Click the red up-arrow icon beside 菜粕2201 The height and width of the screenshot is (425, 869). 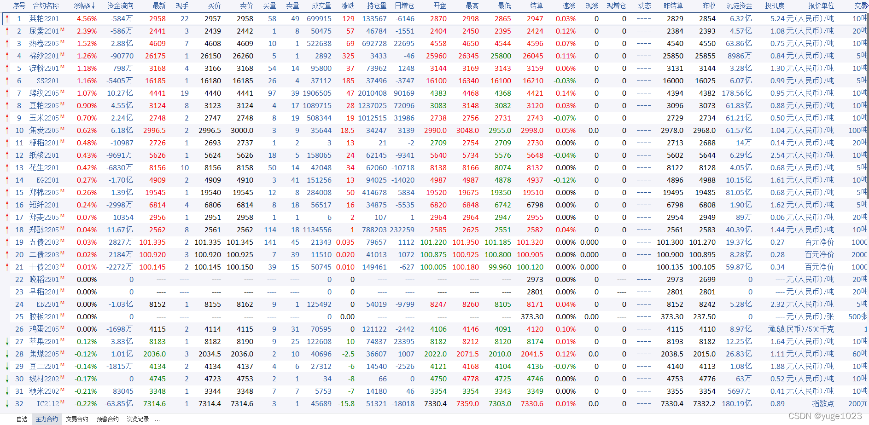tap(7, 18)
